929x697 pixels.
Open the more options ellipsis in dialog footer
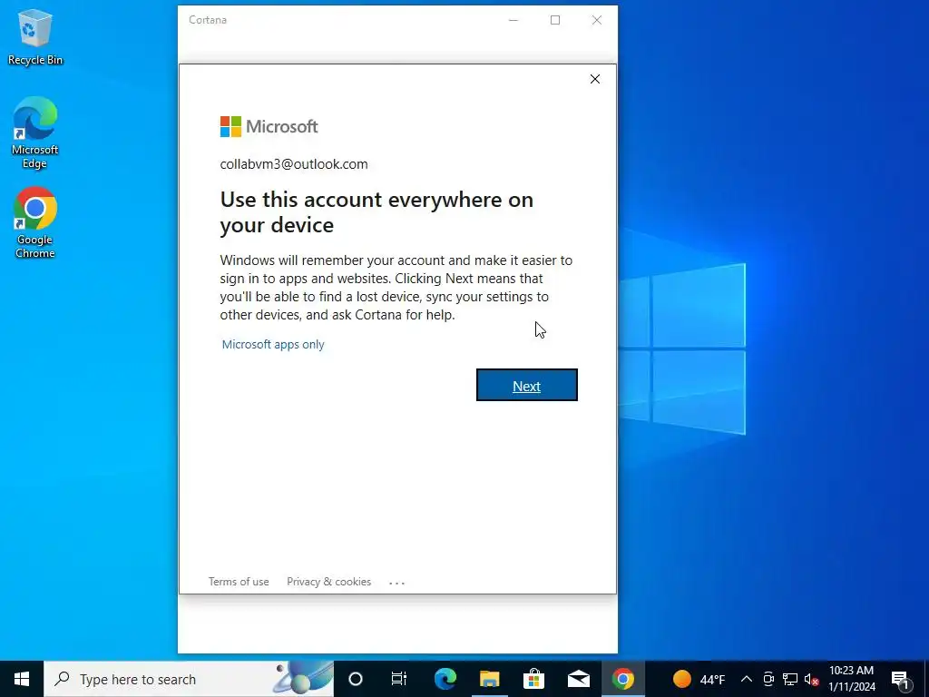coord(397,583)
